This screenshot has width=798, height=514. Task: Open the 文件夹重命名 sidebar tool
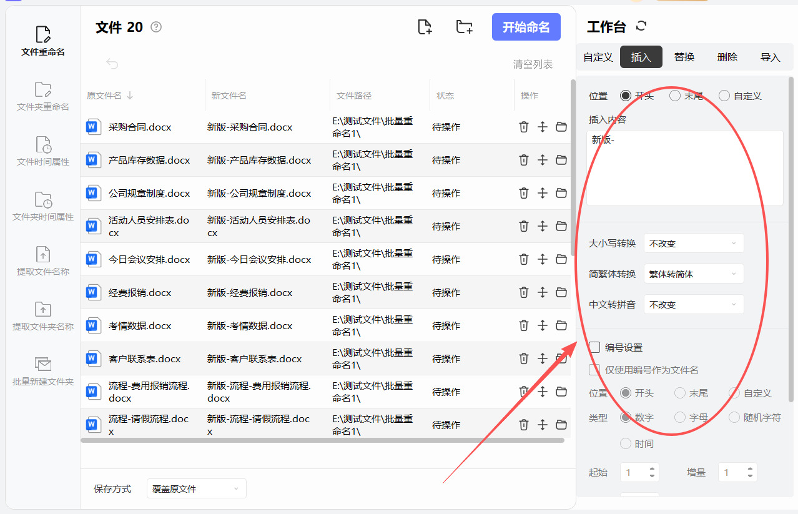coord(43,96)
